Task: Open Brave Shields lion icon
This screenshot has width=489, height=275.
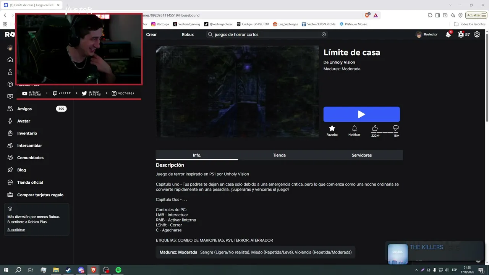Action: click(x=367, y=15)
